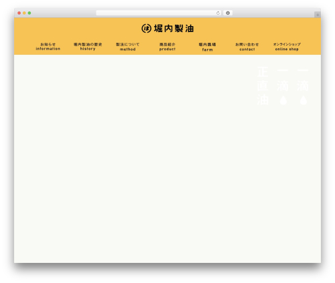Viewport: 335px width, 283px height.
Task: Open the product menu item
Action: pyautogui.click(x=167, y=47)
